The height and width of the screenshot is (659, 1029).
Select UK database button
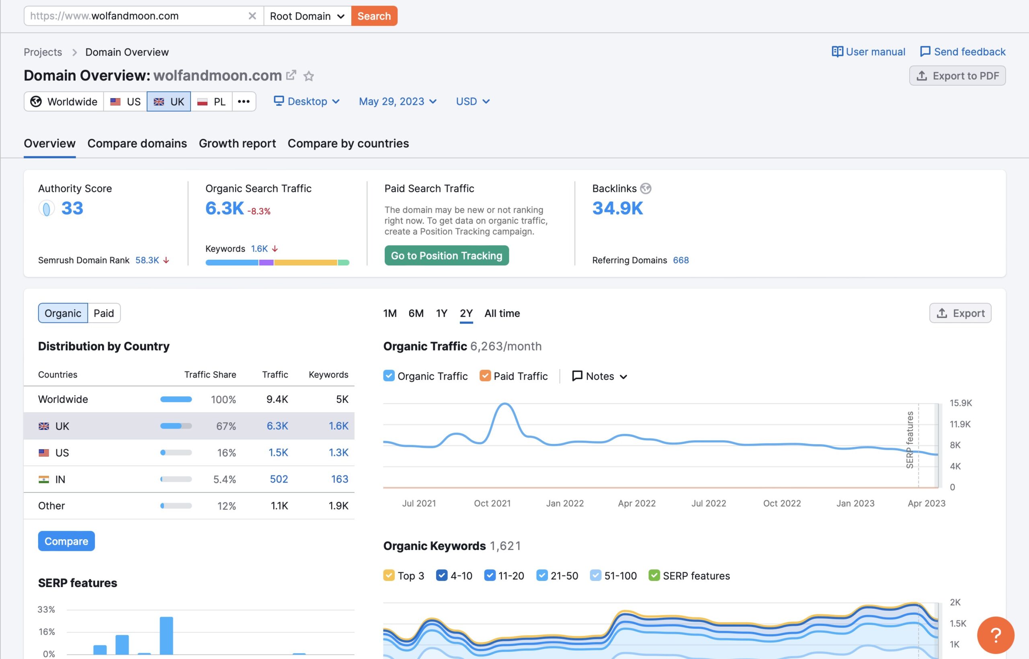(x=169, y=101)
